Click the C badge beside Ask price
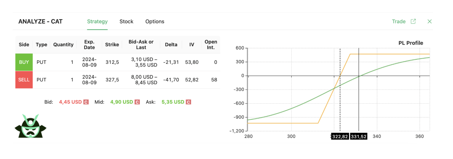453x159 pixels. click(188, 102)
